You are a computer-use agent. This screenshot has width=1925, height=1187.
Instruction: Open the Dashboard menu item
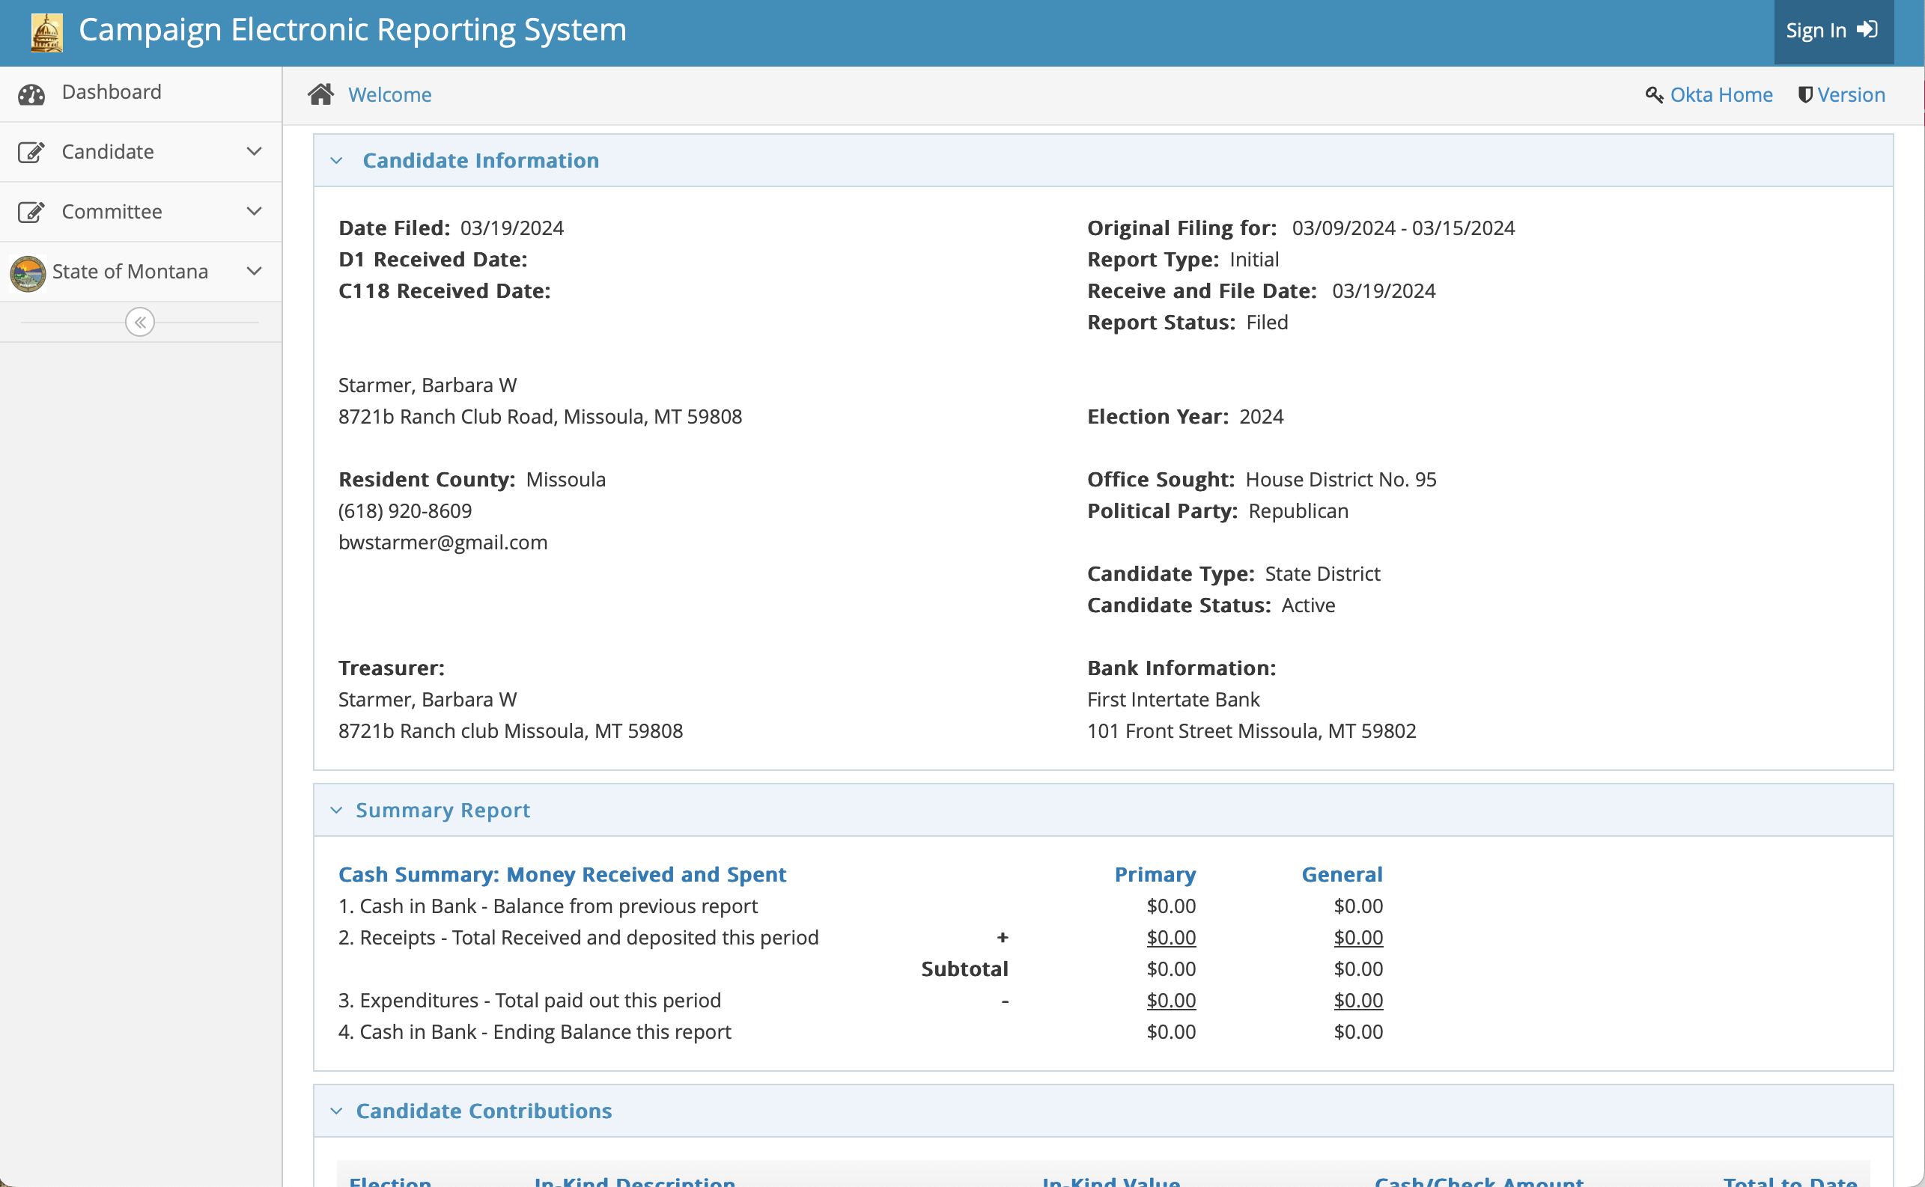[x=112, y=93]
